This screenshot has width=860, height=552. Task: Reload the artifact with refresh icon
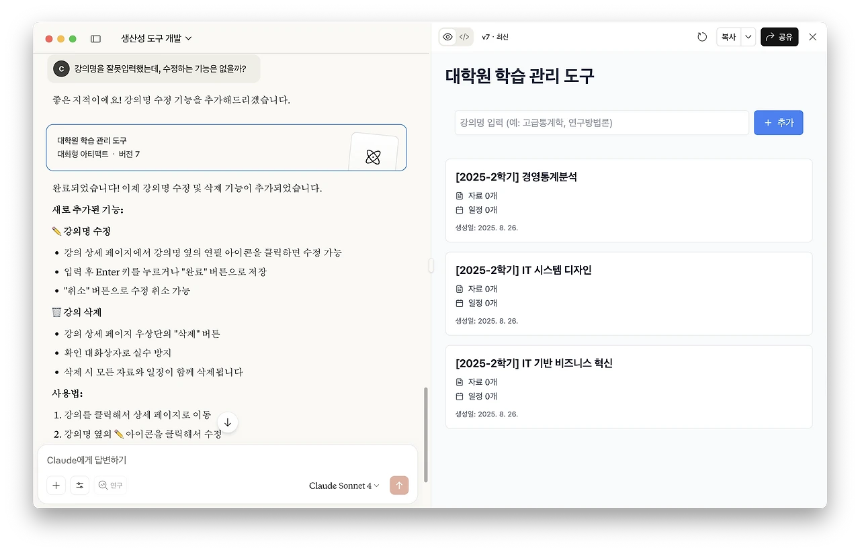[702, 37]
